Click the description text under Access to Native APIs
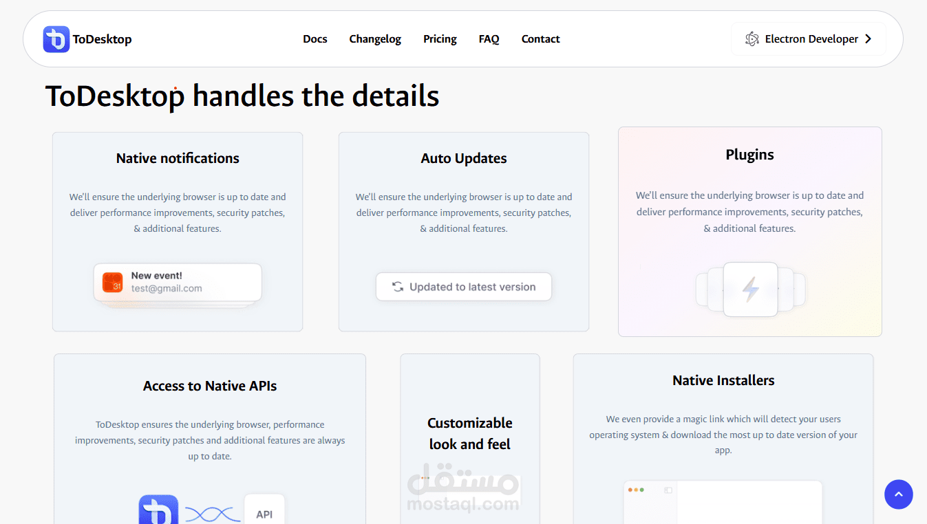Viewport: 927px width, 524px height. (x=210, y=440)
